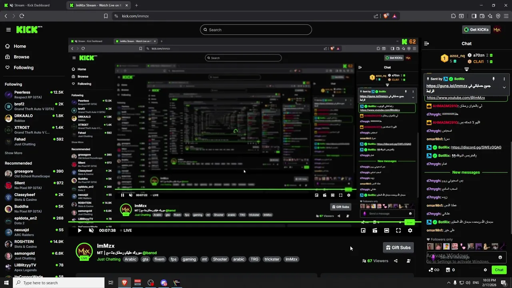Viewport: 512px width, 288px height.
Task: Open chat settings gear
Action: point(485,270)
